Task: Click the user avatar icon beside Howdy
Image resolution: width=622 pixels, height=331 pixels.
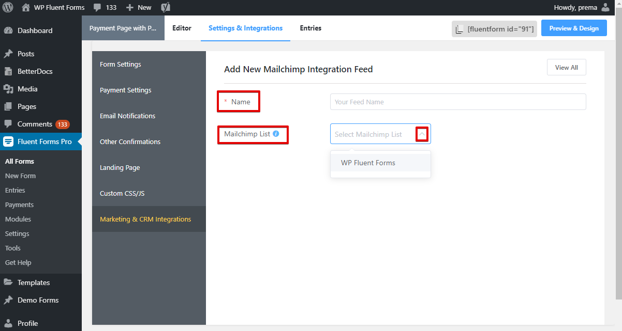Action: (x=605, y=7)
